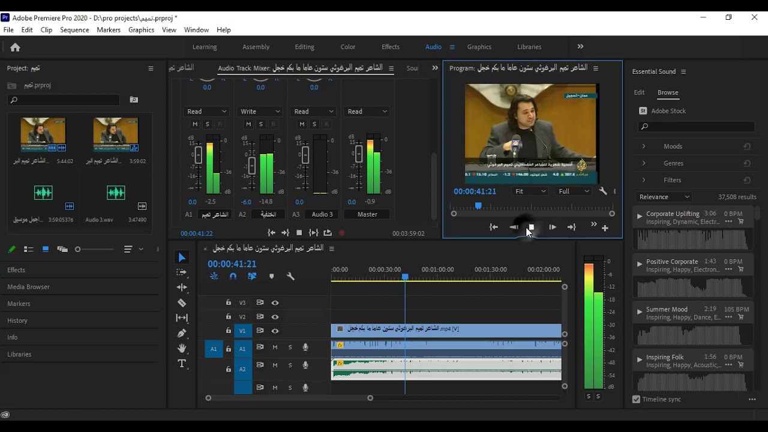Select the Pen tool
The image size is (768, 432).
[x=182, y=333]
